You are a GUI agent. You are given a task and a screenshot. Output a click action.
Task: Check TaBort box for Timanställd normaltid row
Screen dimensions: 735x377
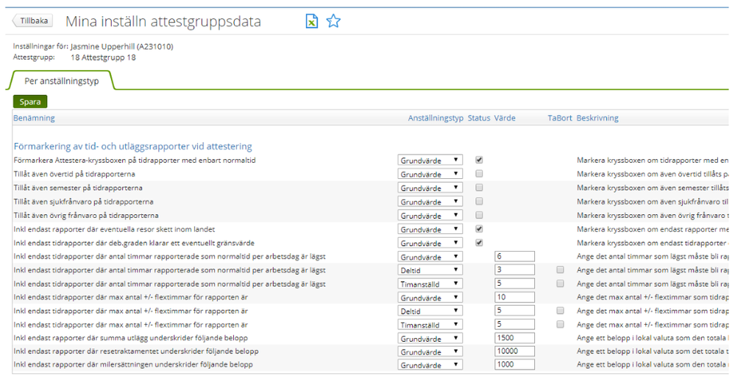(560, 283)
